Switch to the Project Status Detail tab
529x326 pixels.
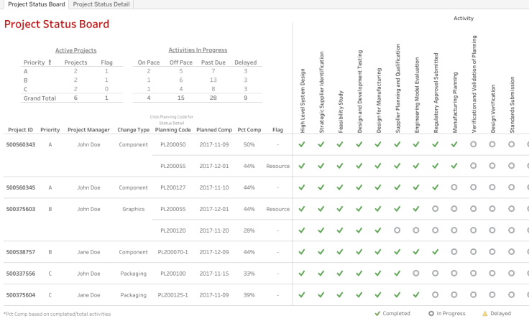coord(101,4)
